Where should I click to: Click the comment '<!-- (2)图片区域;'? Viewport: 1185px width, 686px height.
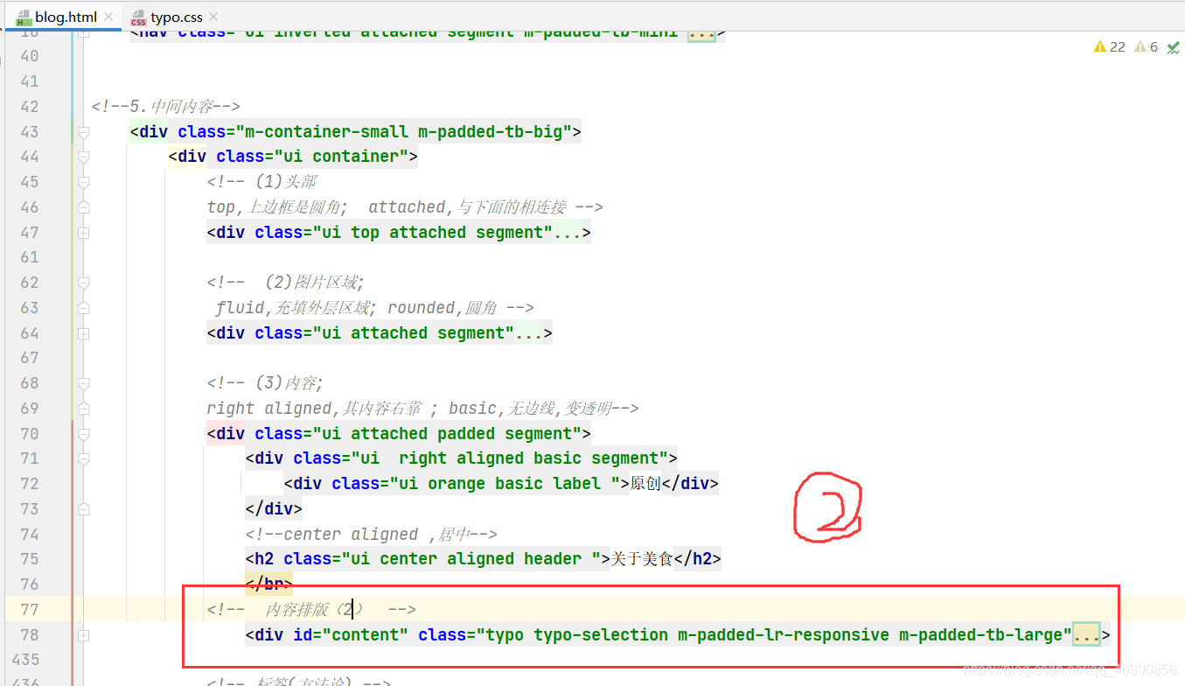tap(285, 283)
